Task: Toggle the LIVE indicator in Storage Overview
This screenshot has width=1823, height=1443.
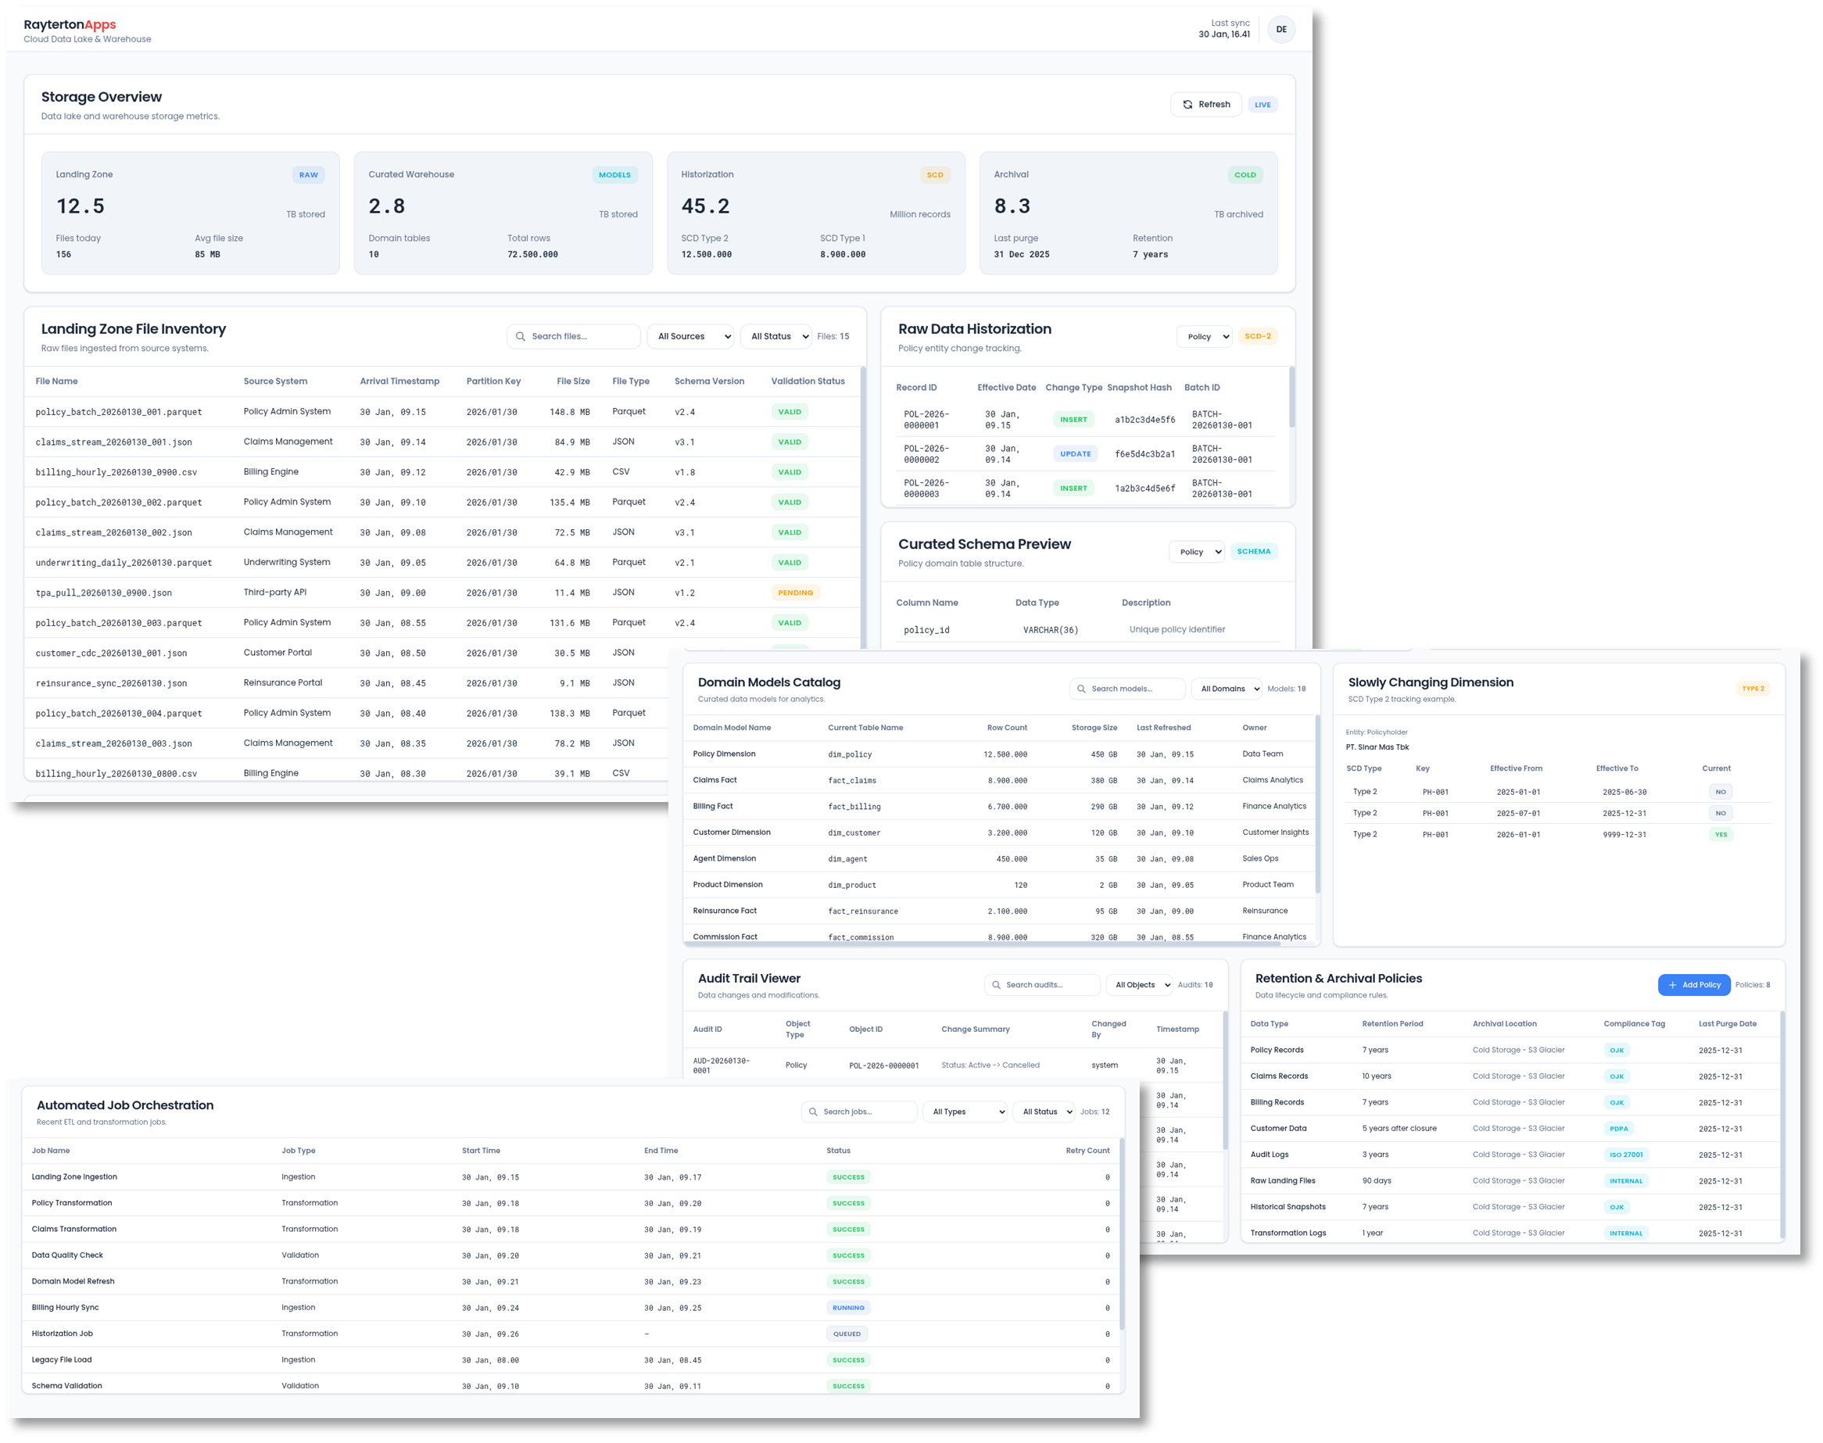Action: click(x=1262, y=105)
